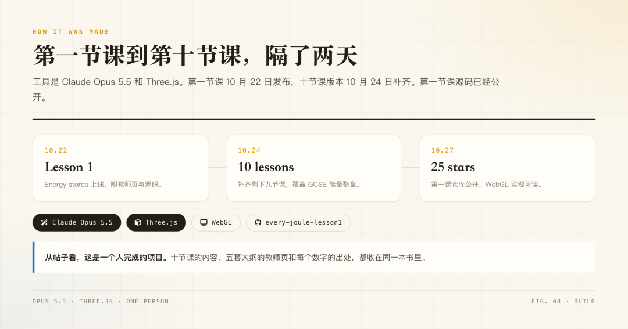
Task: Select the Three.js tag pill
Action: 156,222
